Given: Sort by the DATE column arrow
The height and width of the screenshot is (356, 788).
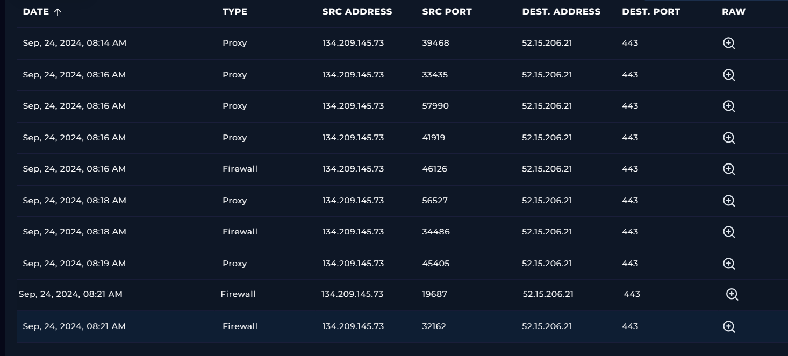Looking at the screenshot, I should [x=58, y=12].
